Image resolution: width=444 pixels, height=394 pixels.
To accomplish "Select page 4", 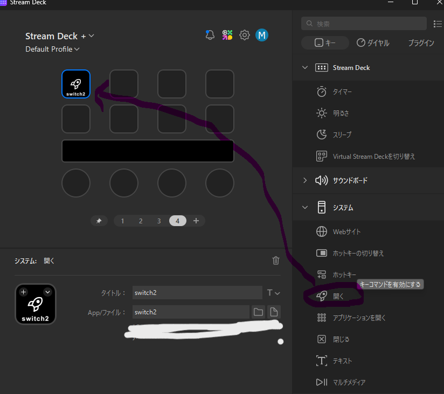I will (x=177, y=221).
